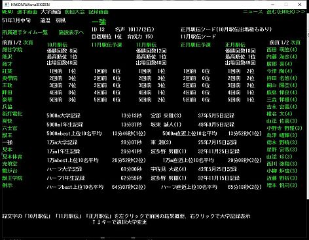Select university 野田 in the list
309x240 pixels.
click(7, 92)
